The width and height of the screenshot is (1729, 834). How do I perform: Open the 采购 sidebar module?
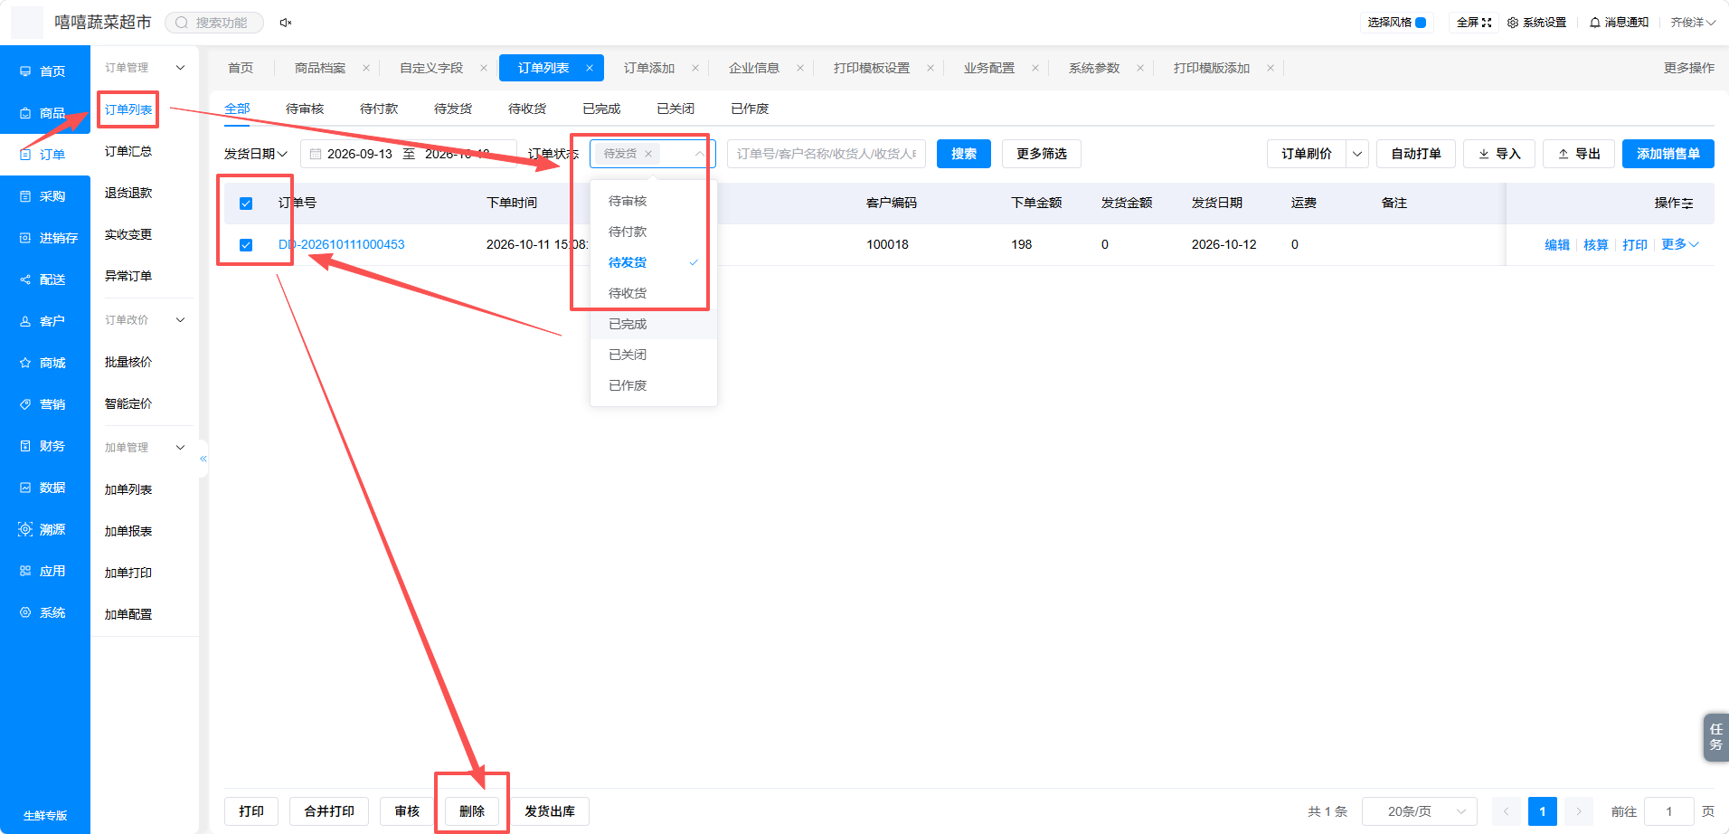click(x=44, y=196)
